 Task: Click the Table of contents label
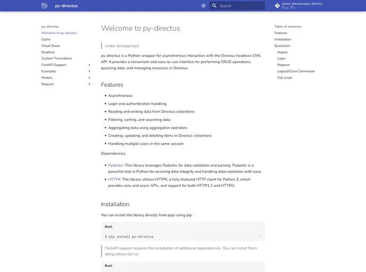[x=288, y=27]
